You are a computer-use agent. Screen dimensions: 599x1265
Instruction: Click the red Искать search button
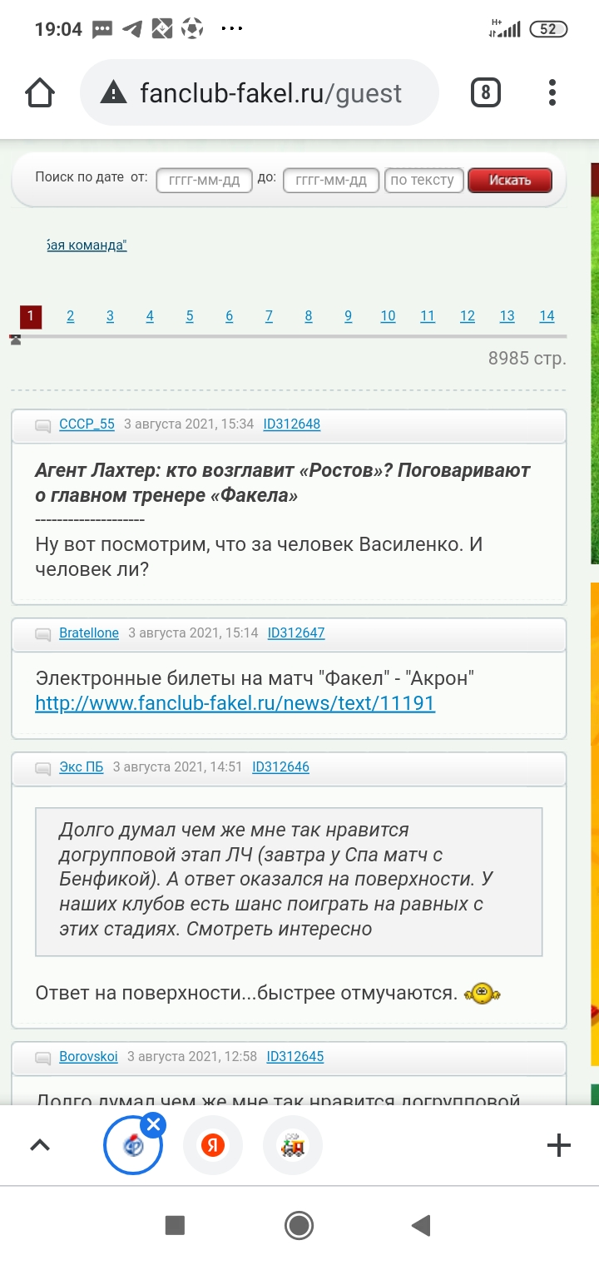510,180
